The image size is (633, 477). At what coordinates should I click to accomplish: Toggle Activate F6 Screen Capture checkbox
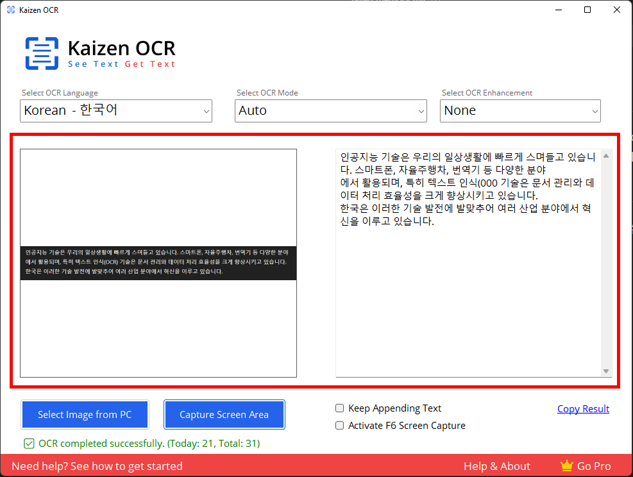click(339, 426)
